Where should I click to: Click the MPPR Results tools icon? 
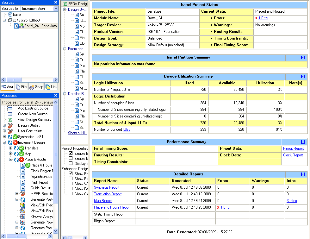coord(23,194)
